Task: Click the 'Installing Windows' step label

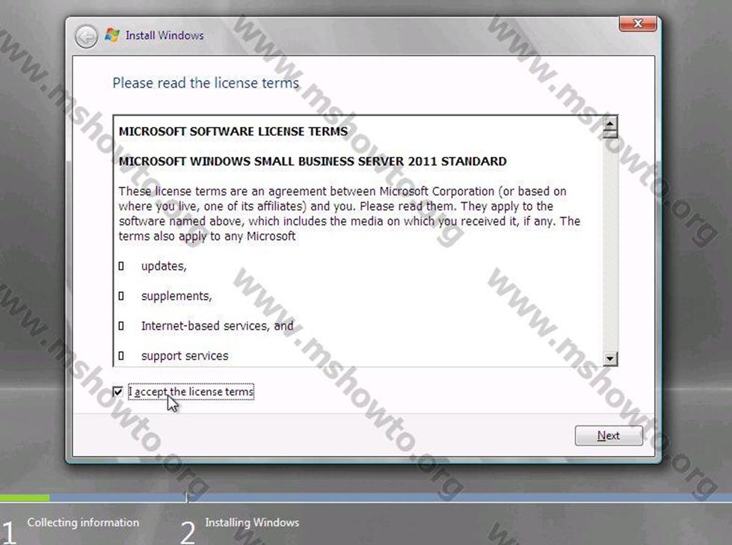Action: 252,522
